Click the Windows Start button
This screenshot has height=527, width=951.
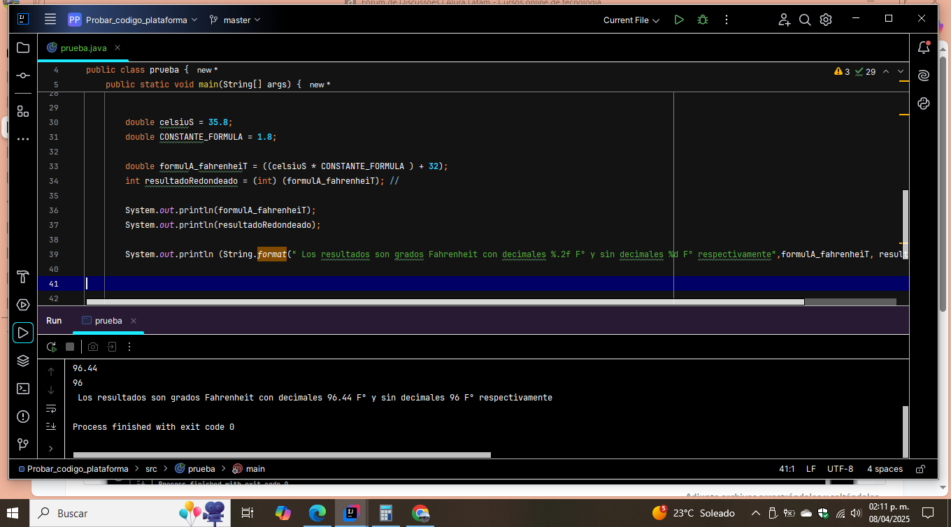[x=14, y=513]
